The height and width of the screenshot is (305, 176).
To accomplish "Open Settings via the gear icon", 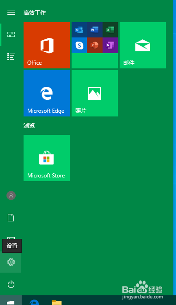I will (x=11, y=262).
